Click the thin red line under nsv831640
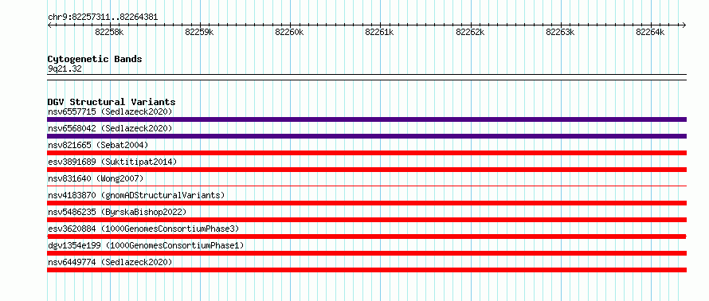The image size is (709, 301). point(366,186)
